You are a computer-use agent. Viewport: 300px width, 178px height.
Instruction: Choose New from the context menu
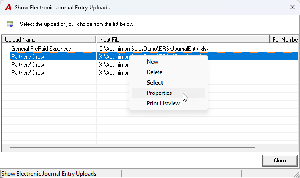pos(168,62)
